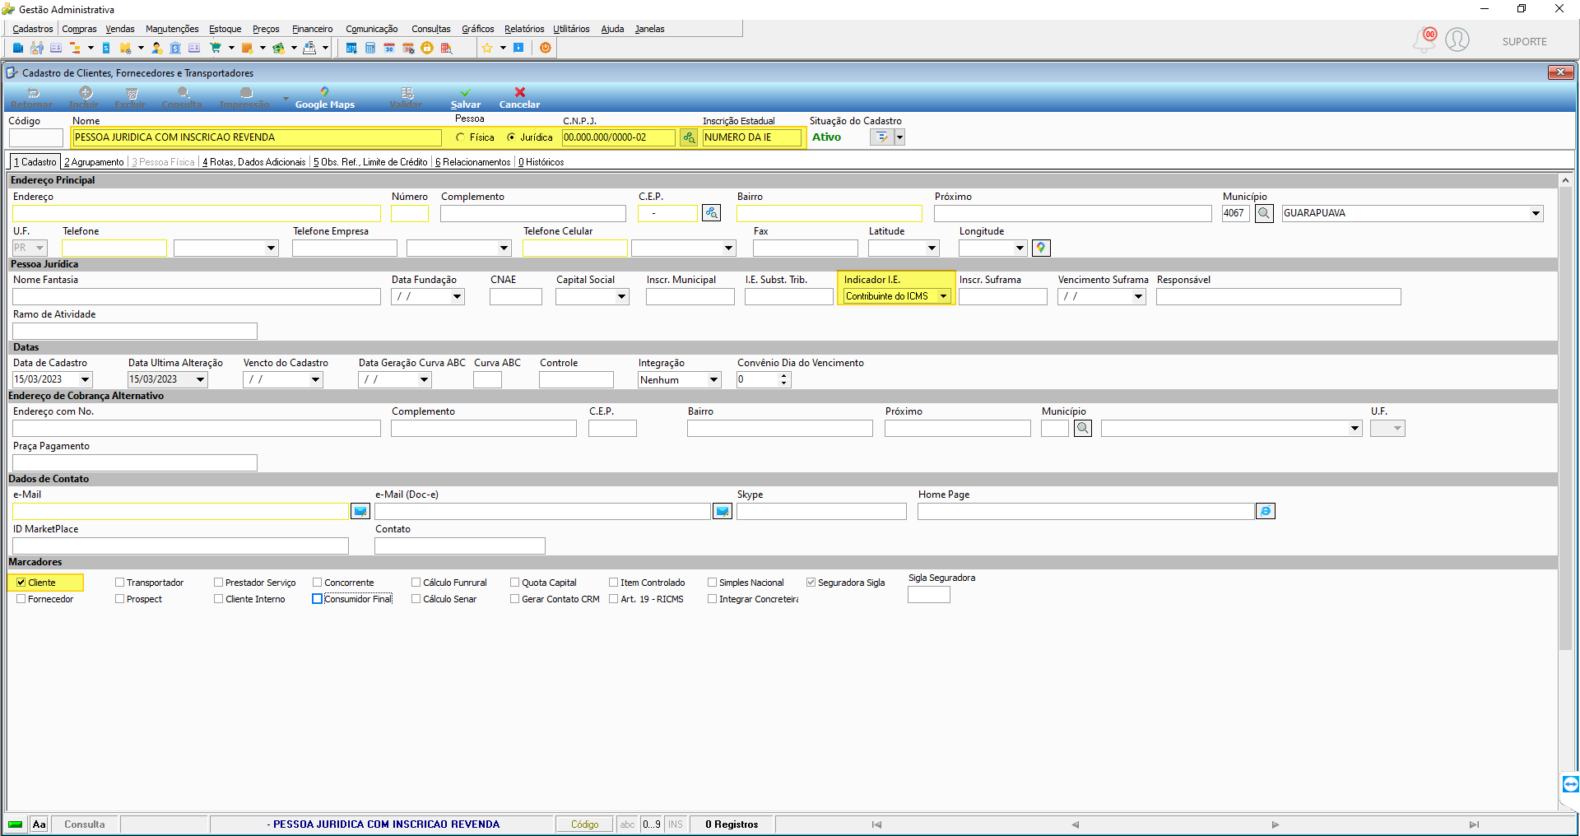Click the SUPORTE link
Image resolution: width=1580 pixels, height=836 pixels.
[x=1524, y=41]
